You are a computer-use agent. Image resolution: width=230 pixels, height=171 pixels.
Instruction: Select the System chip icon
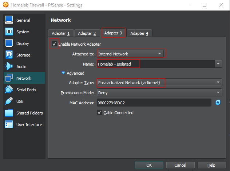(x=9, y=32)
